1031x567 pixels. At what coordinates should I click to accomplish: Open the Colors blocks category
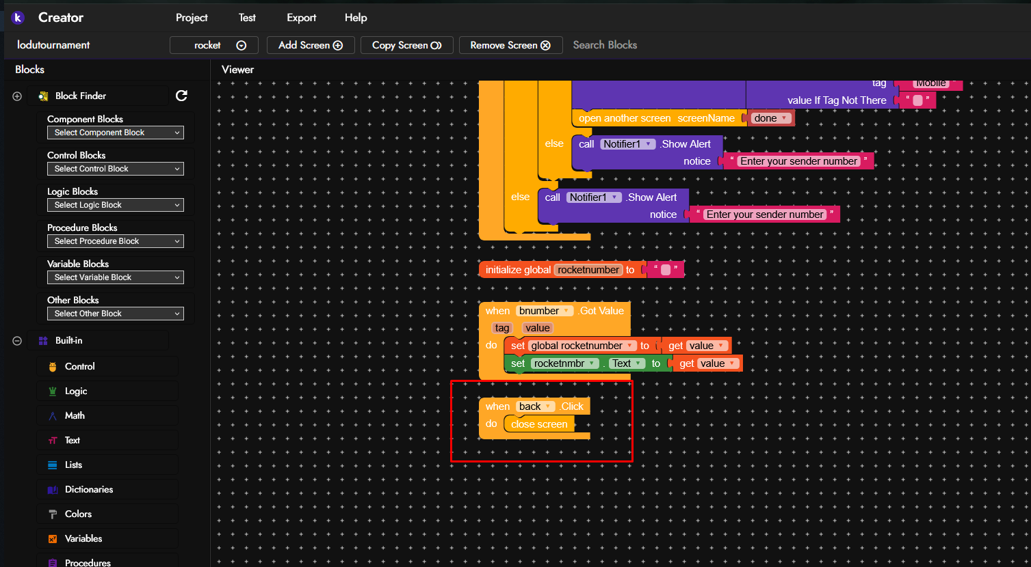point(78,514)
